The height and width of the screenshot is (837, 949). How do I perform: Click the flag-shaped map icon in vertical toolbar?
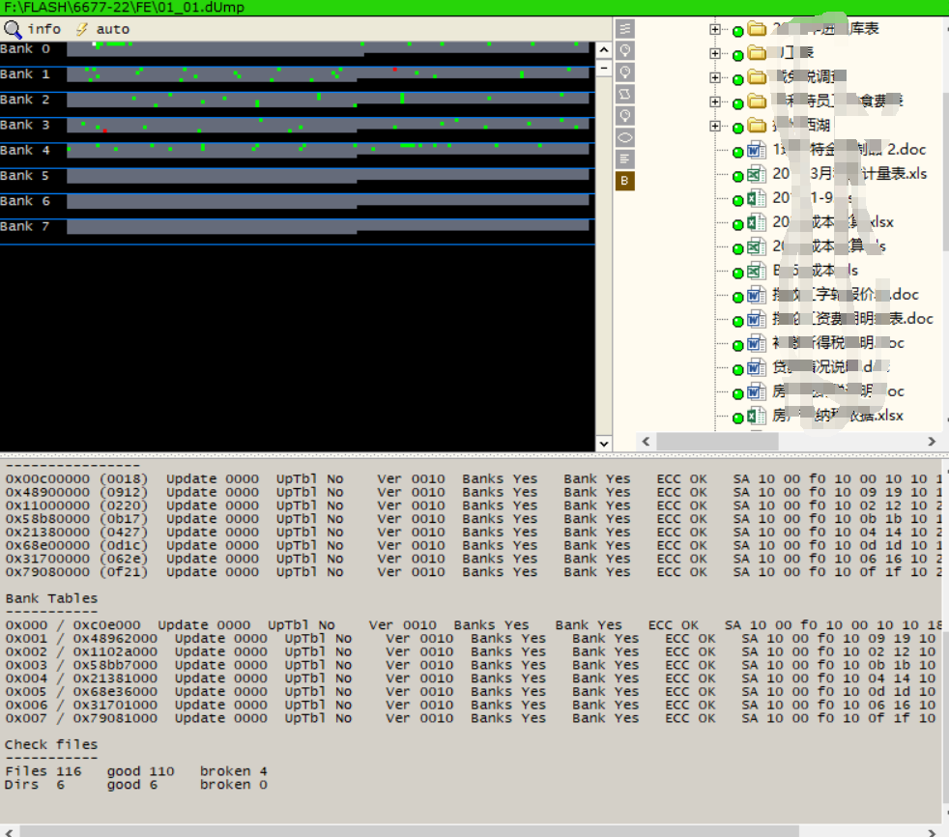[624, 94]
